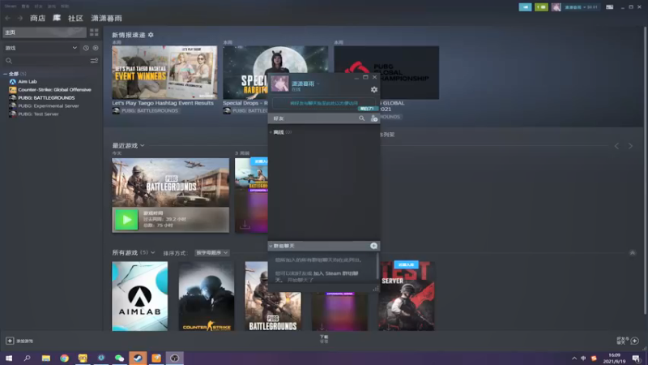This screenshot has width=648, height=365.
Task: Open the 游戏 filter dropdown
Action: coord(40,48)
